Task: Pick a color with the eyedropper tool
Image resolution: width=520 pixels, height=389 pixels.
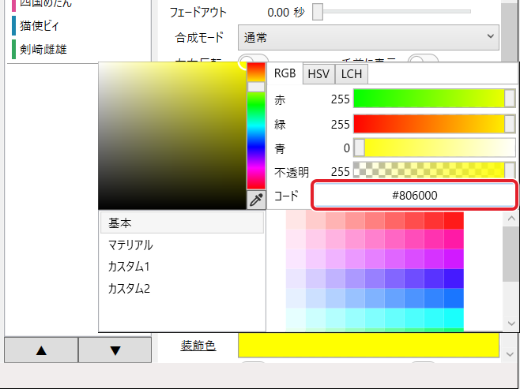Action: coord(256,200)
